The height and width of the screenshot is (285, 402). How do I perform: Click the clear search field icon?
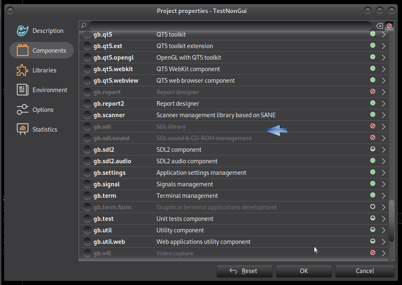click(x=379, y=26)
